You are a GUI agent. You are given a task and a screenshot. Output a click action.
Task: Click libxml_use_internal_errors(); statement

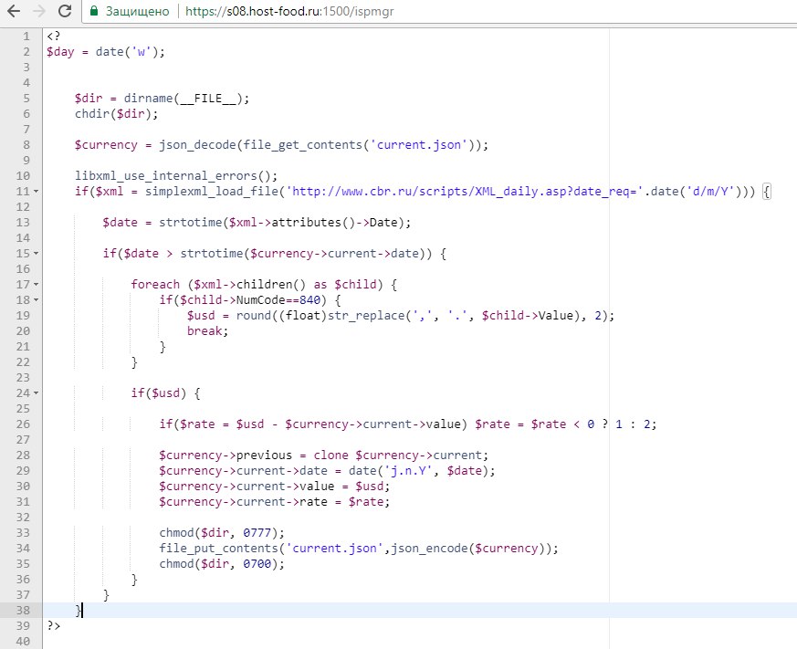pos(176,176)
